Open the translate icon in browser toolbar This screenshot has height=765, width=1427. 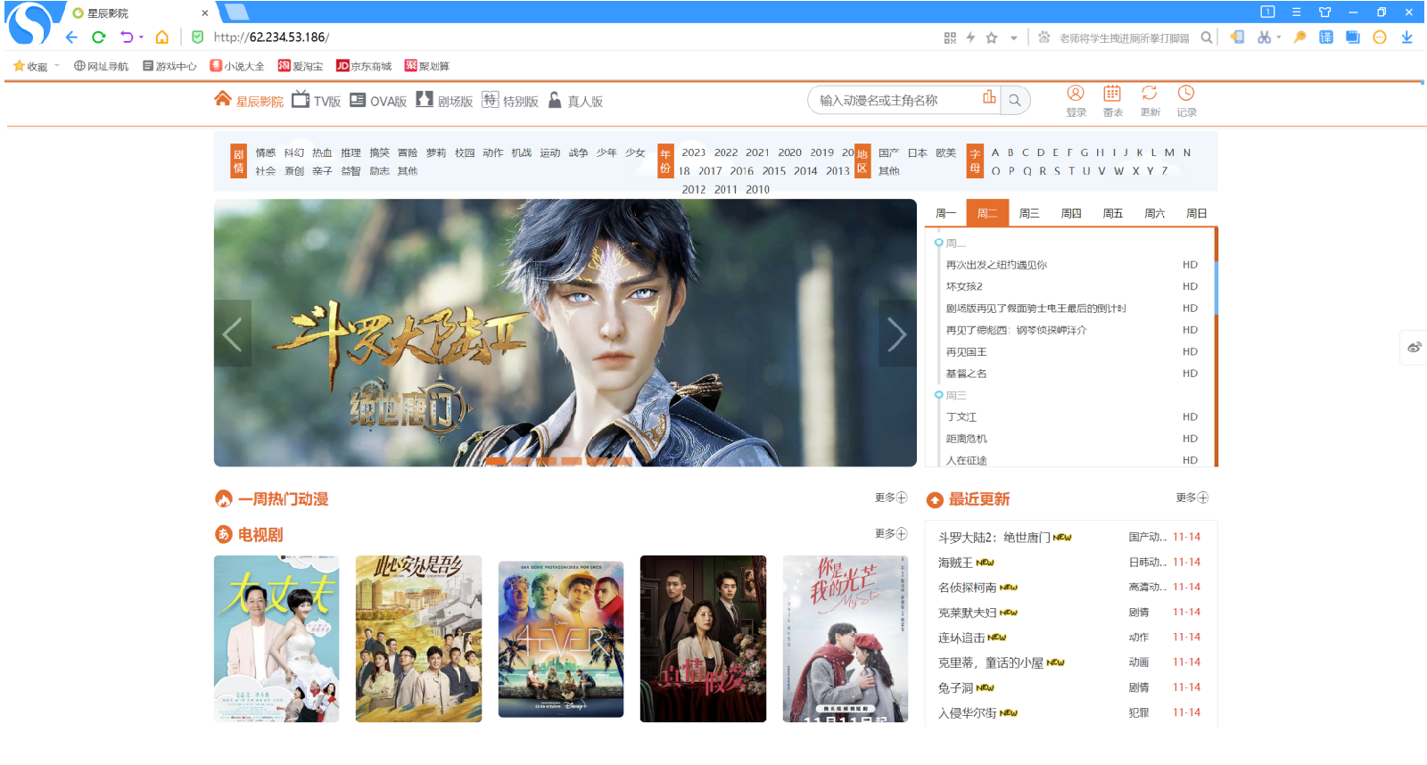pyautogui.click(x=1326, y=37)
